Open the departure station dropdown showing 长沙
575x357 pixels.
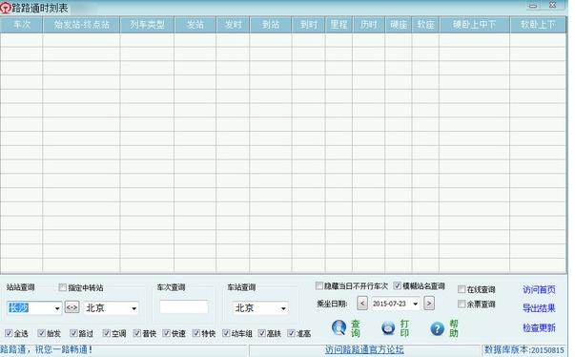click(x=57, y=308)
